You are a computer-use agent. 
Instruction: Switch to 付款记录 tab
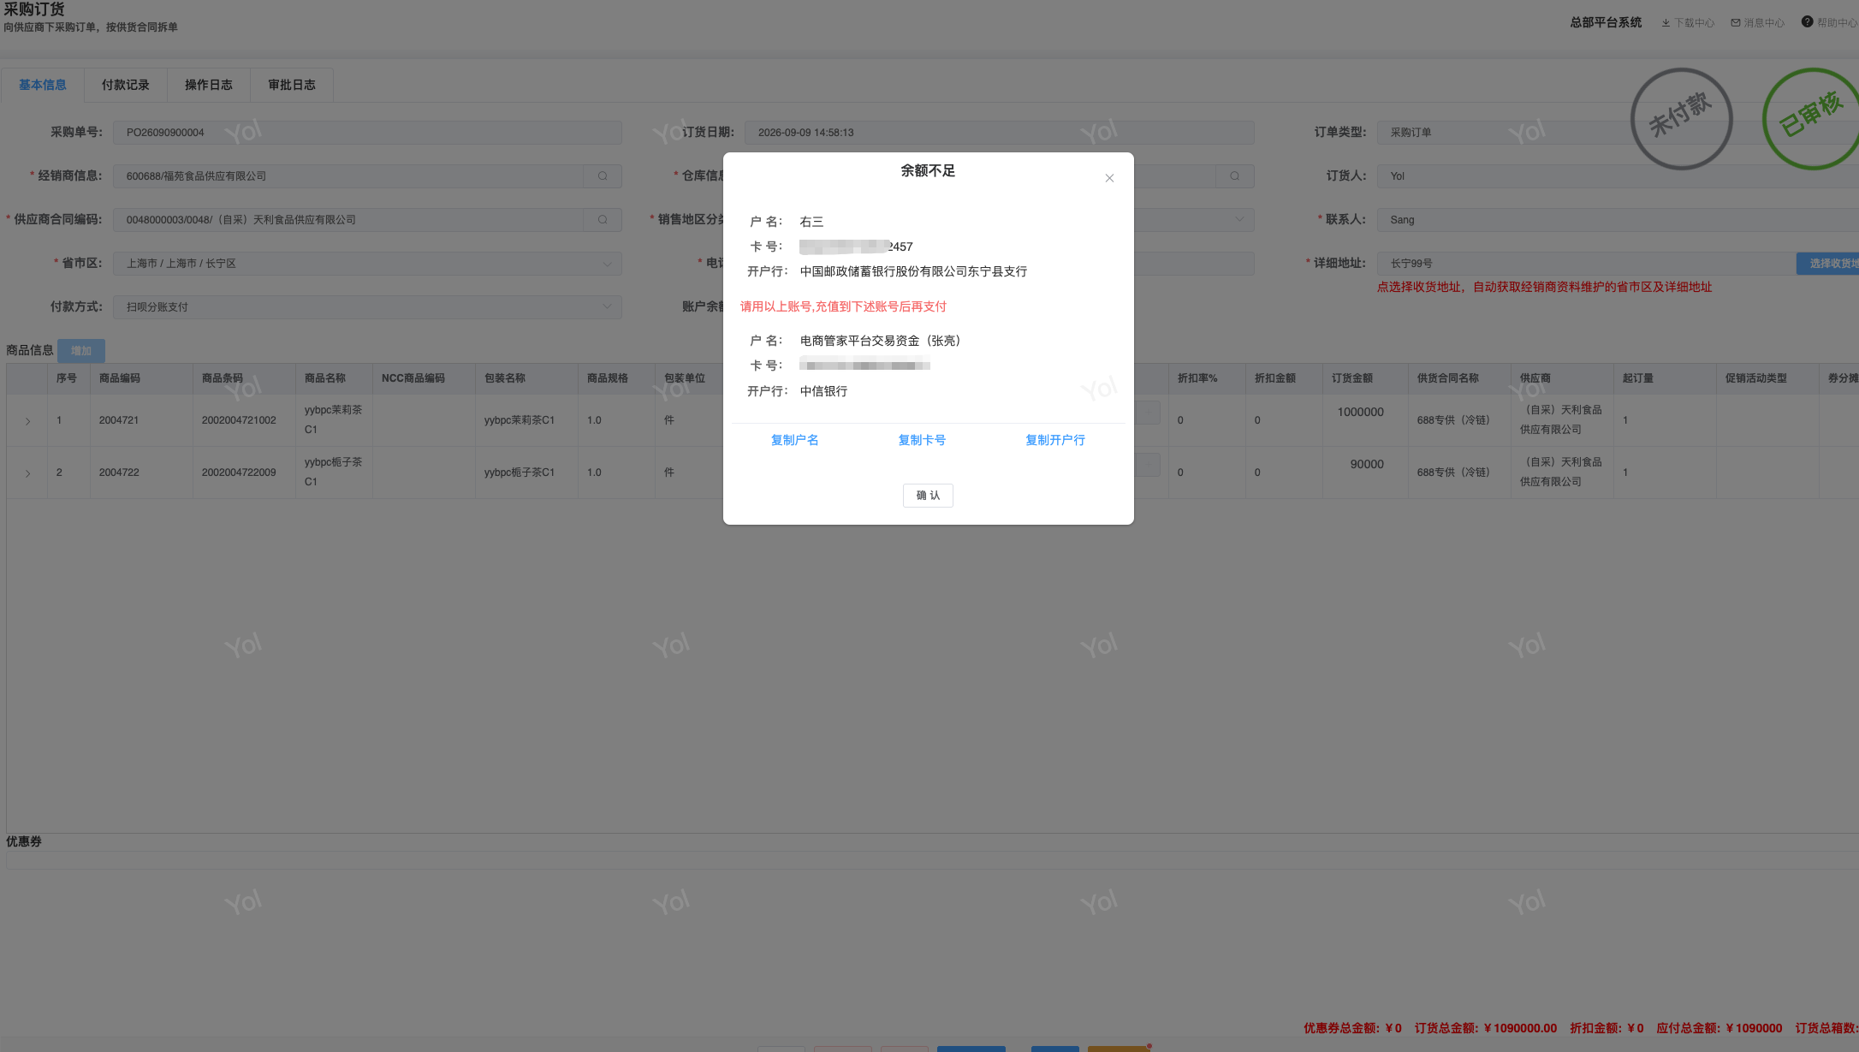click(125, 85)
